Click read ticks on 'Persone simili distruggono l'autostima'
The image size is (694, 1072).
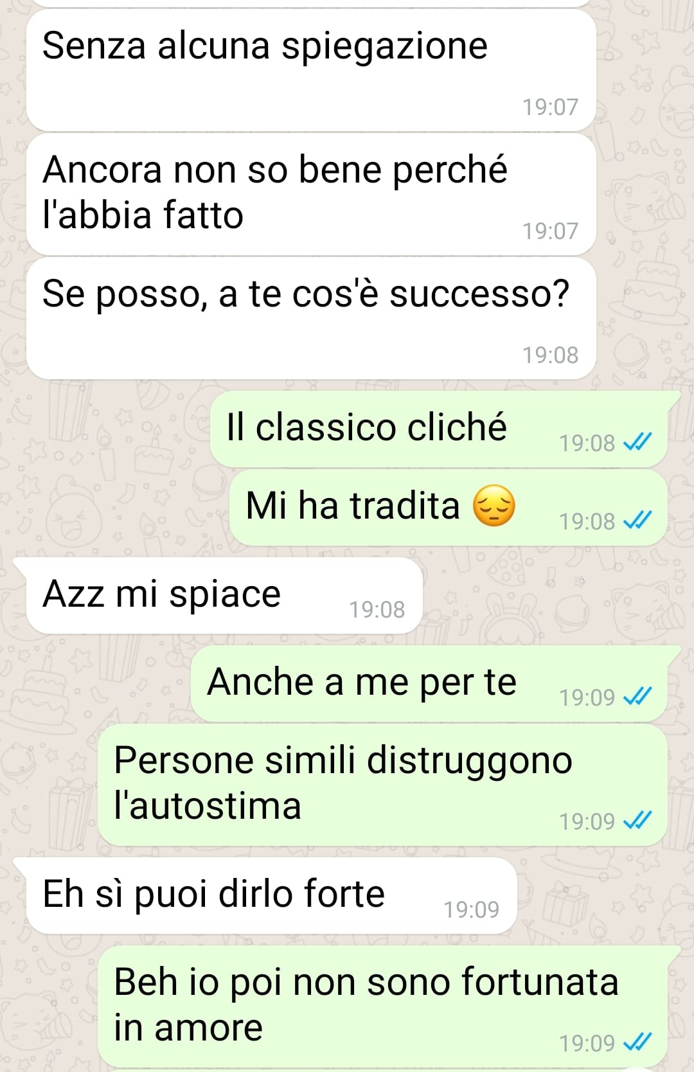point(638,821)
